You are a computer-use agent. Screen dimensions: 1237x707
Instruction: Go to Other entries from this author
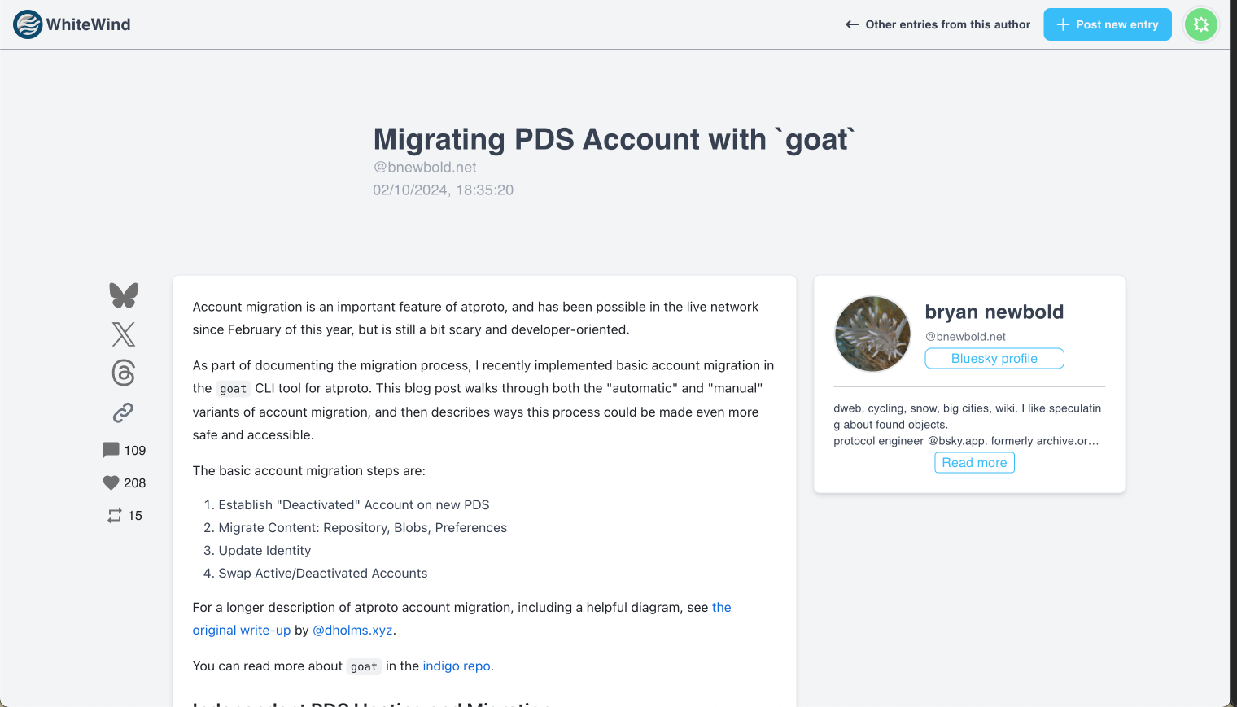[938, 24]
